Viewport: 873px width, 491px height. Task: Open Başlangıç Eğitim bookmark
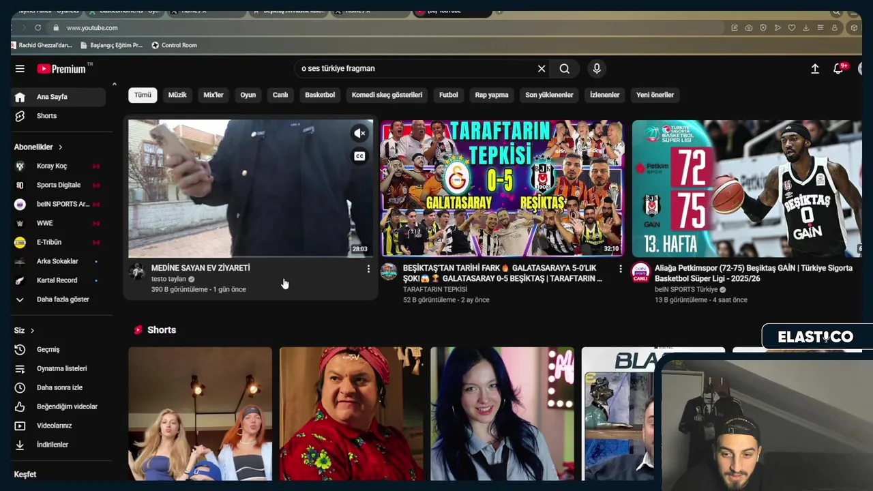[x=111, y=46]
